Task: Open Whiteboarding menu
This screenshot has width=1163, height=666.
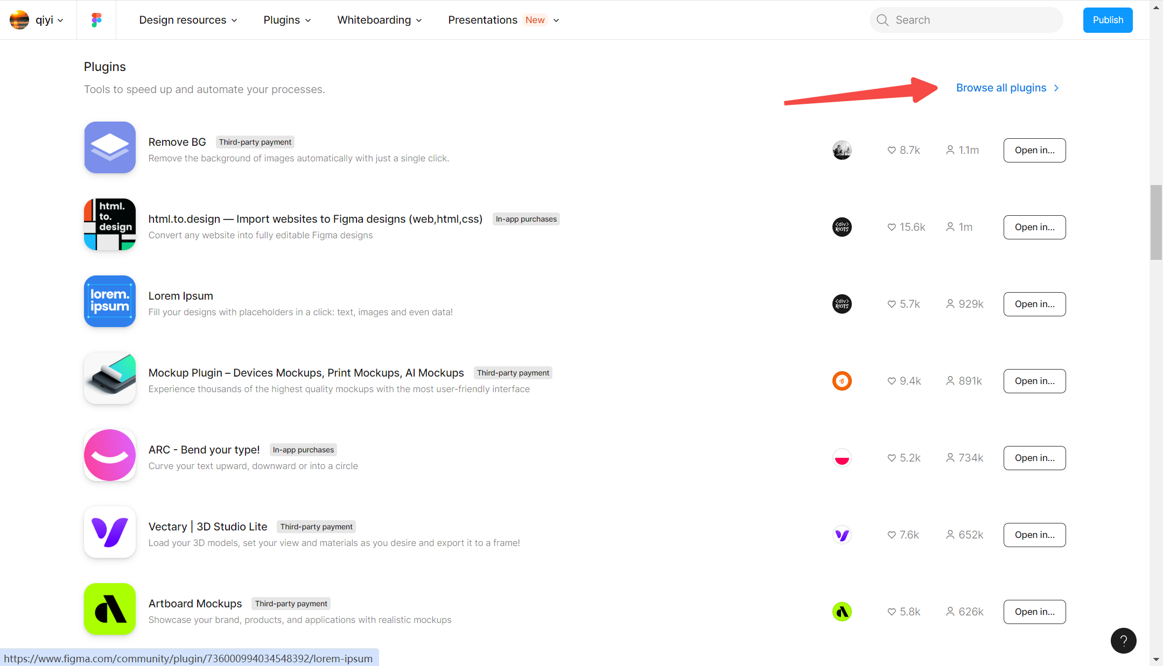Action: tap(374, 20)
